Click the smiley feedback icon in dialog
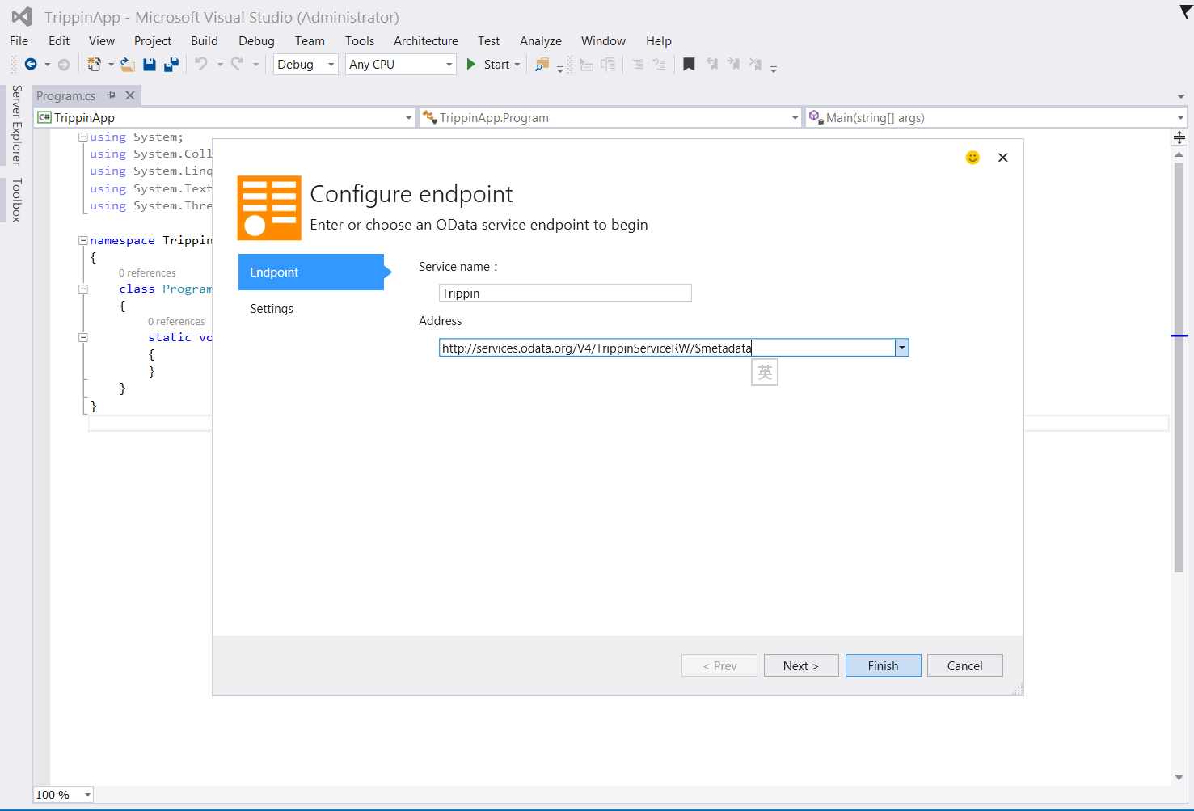The width and height of the screenshot is (1194, 811). [x=972, y=157]
